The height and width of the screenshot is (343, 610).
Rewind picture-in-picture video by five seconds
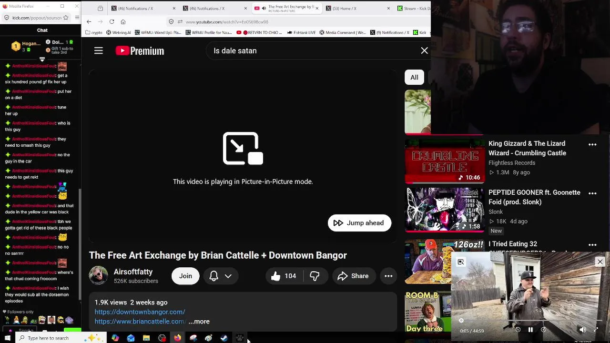518,330
